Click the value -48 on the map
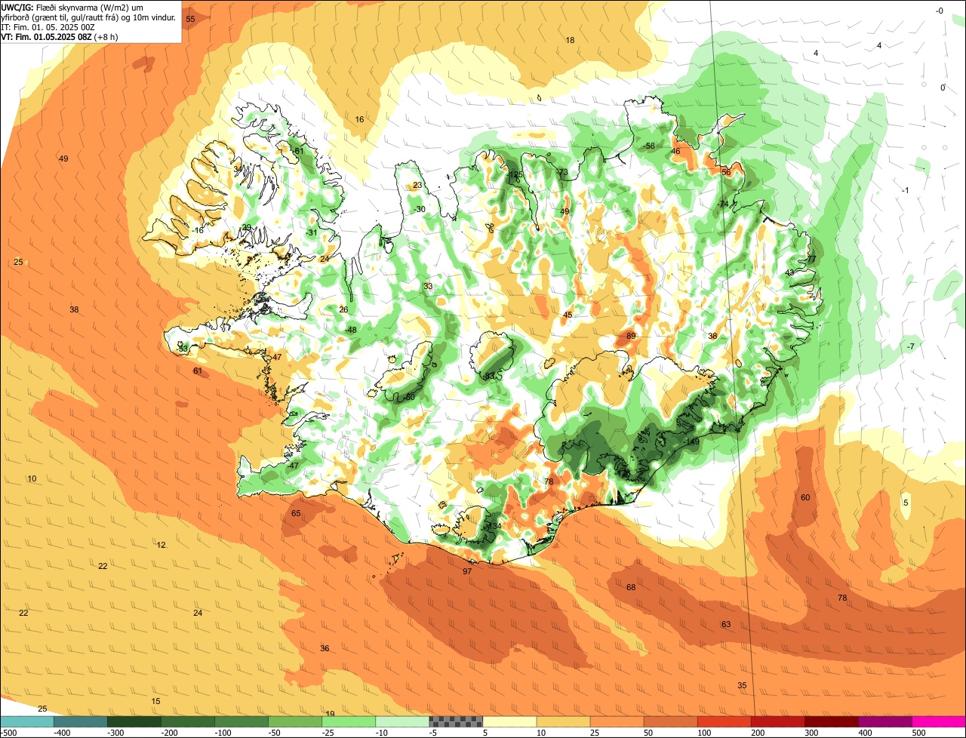This screenshot has height=738, width=966. pyautogui.click(x=351, y=330)
